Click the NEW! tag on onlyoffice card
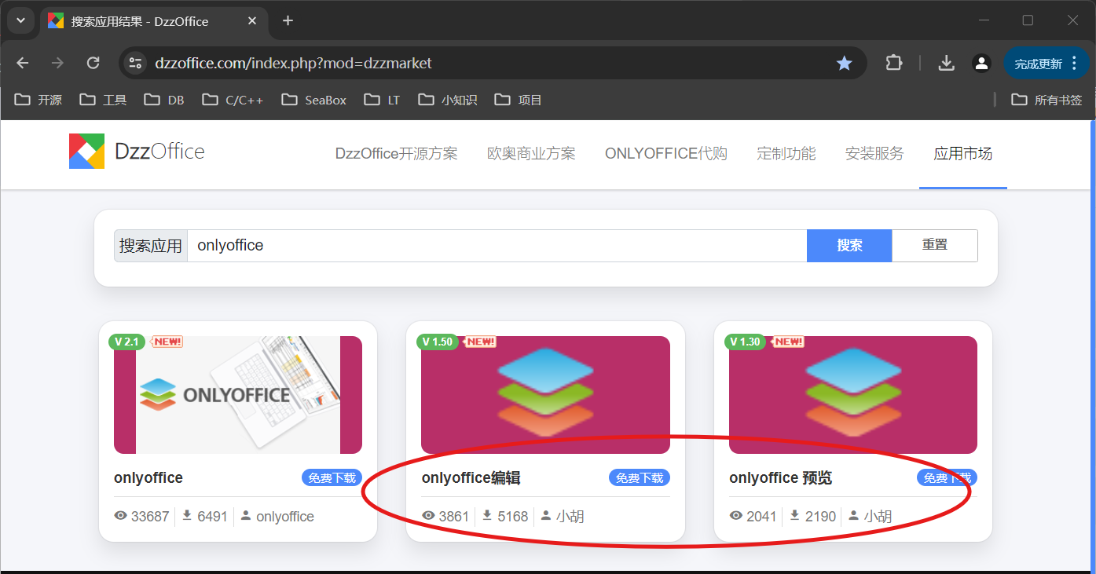1096x574 pixels. coord(167,342)
